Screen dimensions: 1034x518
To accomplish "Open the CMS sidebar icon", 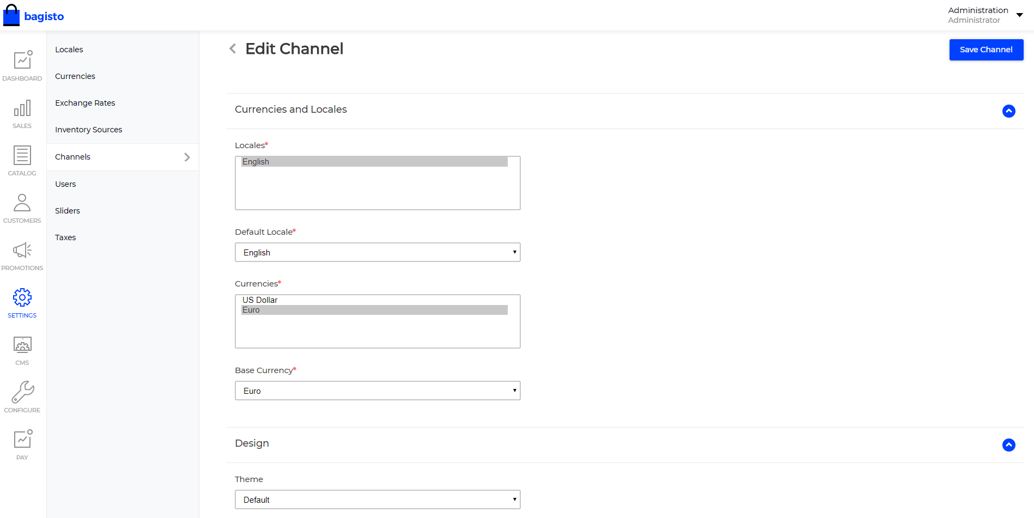I will [22, 345].
